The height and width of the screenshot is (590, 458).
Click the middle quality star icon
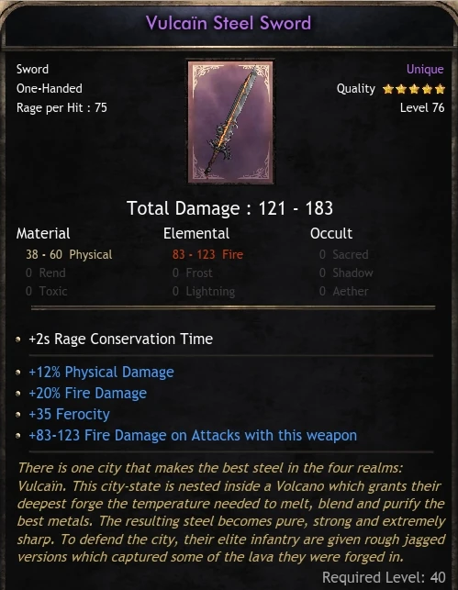[x=414, y=89]
